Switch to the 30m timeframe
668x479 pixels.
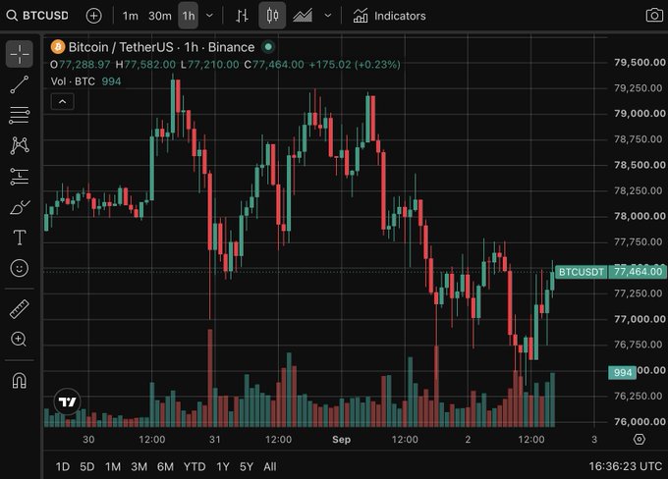(160, 16)
